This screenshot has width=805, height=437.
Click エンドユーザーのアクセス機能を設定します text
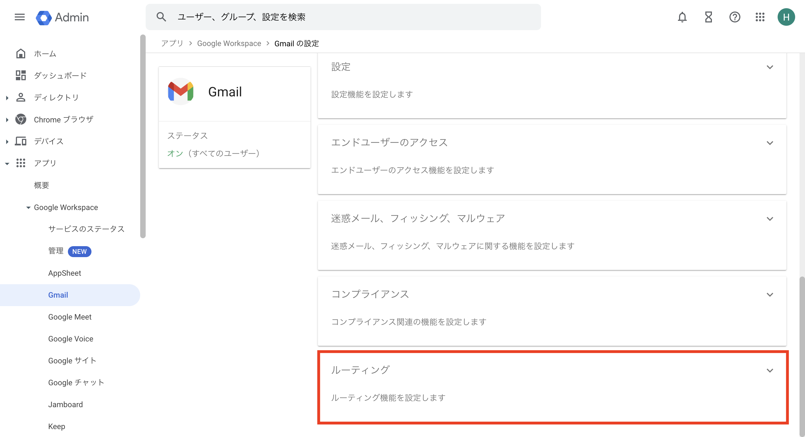413,170
